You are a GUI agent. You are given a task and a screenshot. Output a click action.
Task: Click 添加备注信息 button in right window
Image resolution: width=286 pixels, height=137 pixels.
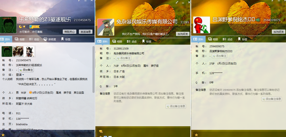coord(272,99)
